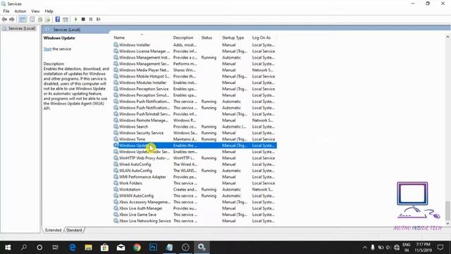Open the Action Center notifications icon

(x=440, y=248)
